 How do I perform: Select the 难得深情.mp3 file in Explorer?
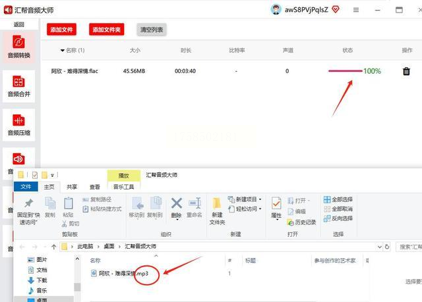tap(120, 273)
